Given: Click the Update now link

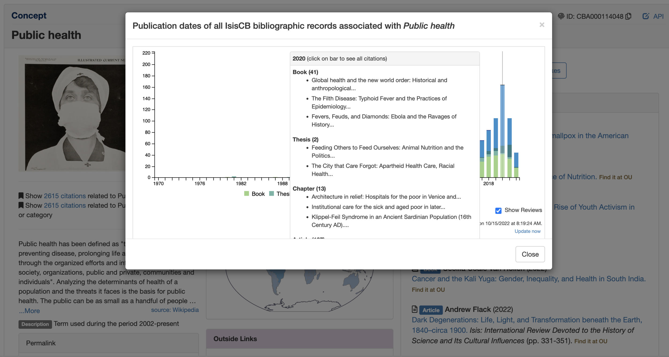Looking at the screenshot, I should point(527,231).
